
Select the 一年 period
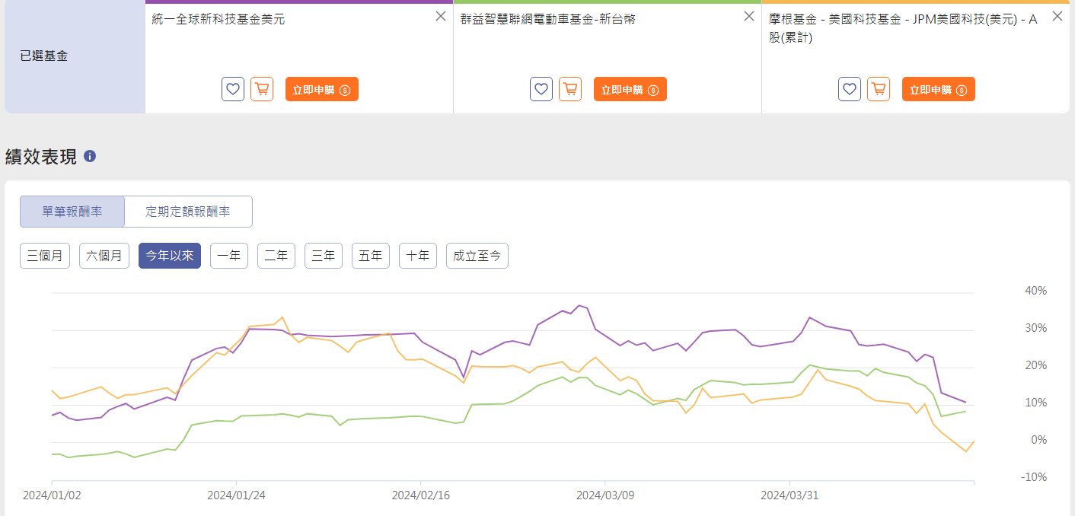click(229, 256)
